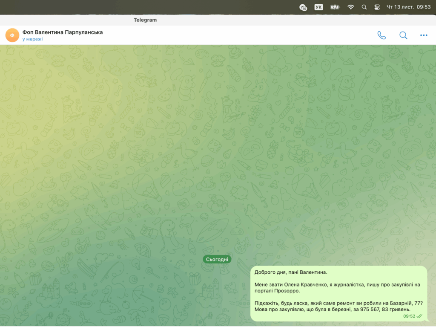Click the 'Сьогодні' date badge
This screenshot has height=327, width=436.
(217, 259)
